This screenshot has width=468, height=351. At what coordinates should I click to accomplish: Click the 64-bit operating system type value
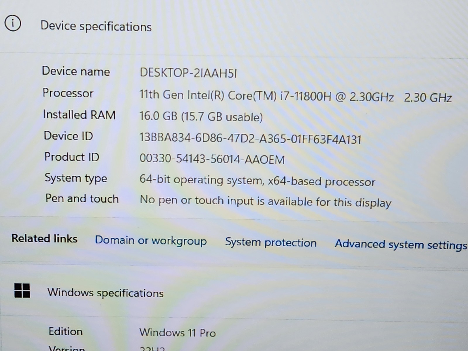[x=257, y=180]
